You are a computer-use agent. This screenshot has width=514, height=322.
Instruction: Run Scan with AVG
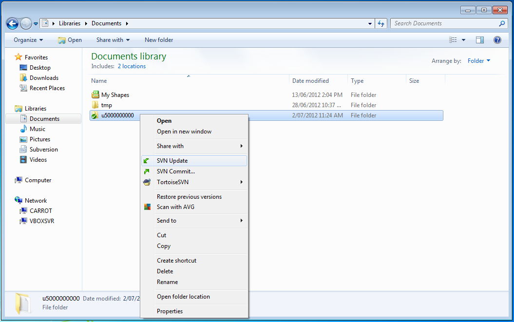pyautogui.click(x=175, y=207)
